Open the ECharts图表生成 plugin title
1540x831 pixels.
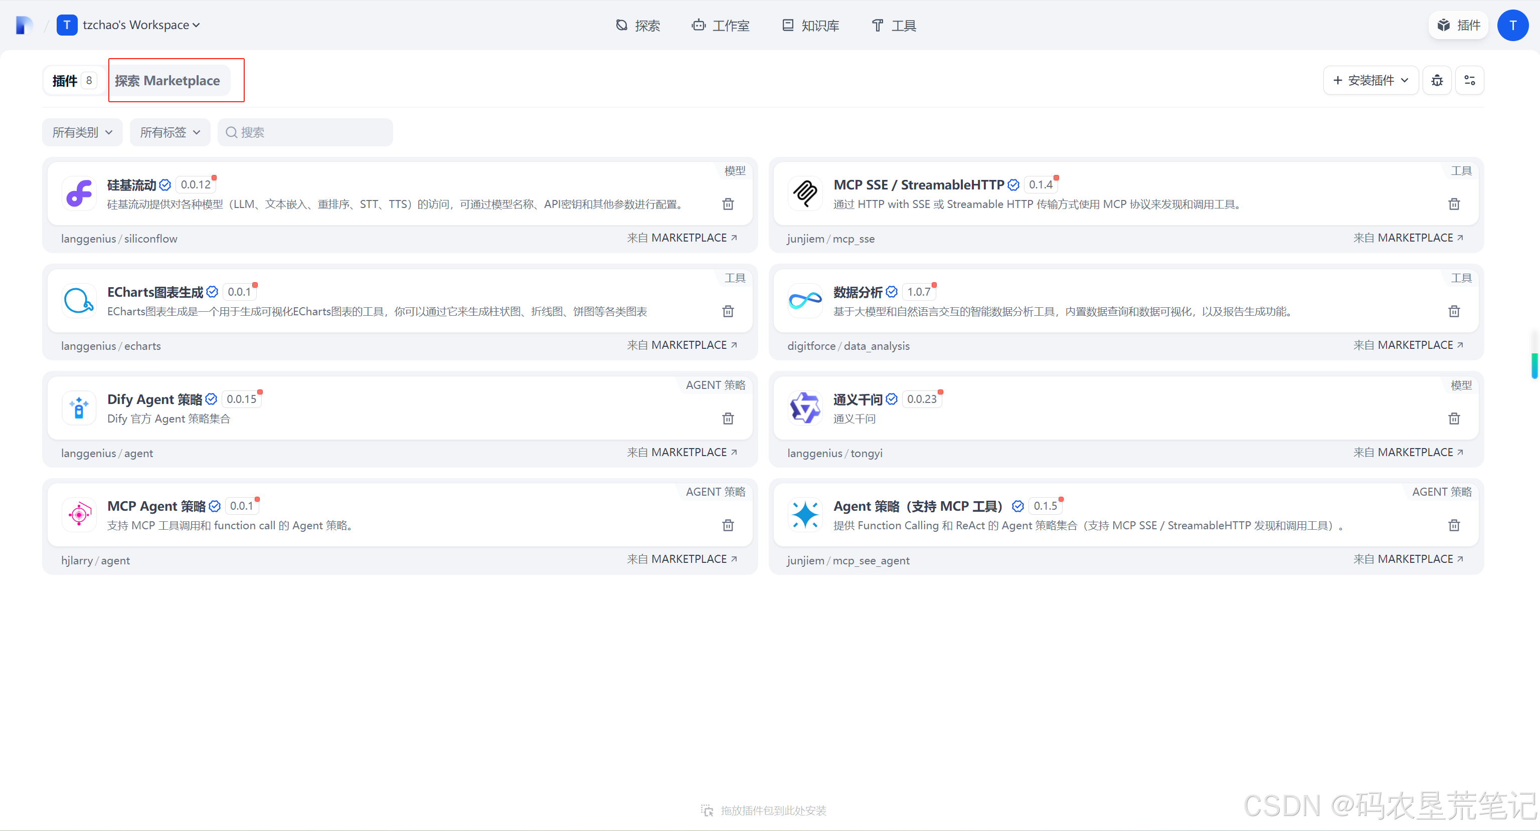(x=155, y=292)
